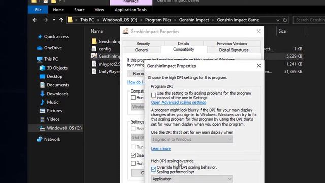325x183 pixels.
Task: Click Genshin Impact in the address path
Action: click(194, 20)
